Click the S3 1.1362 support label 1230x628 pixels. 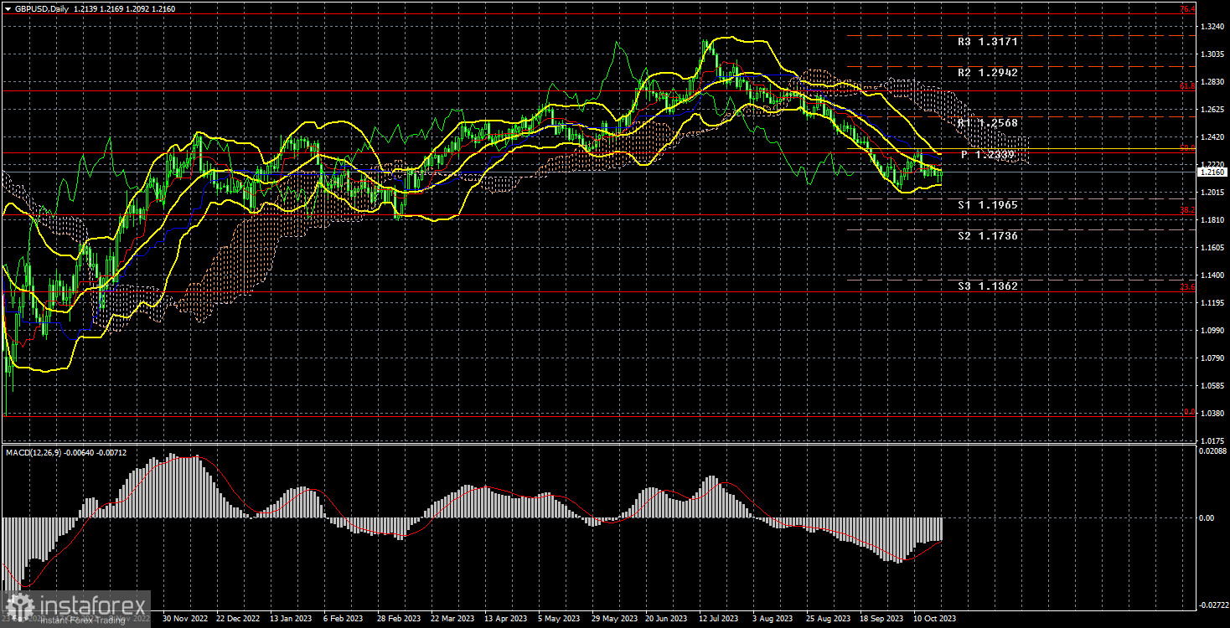(x=988, y=286)
